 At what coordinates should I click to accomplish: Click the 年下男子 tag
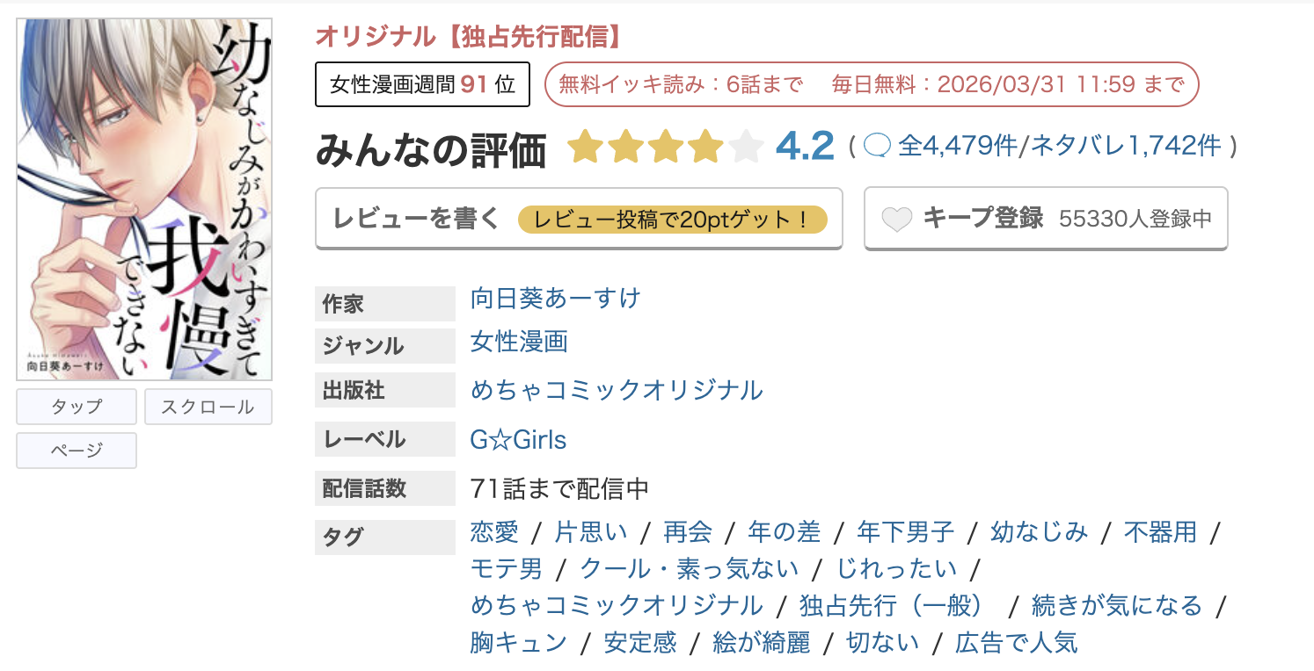click(x=906, y=531)
